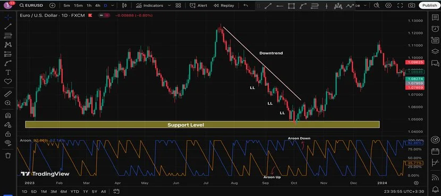The width and height of the screenshot is (441, 196).
Task: Select the ruler measure tool
Action: click(8, 94)
